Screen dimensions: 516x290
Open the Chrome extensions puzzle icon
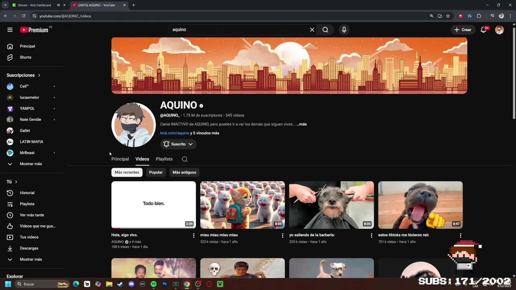(479, 16)
